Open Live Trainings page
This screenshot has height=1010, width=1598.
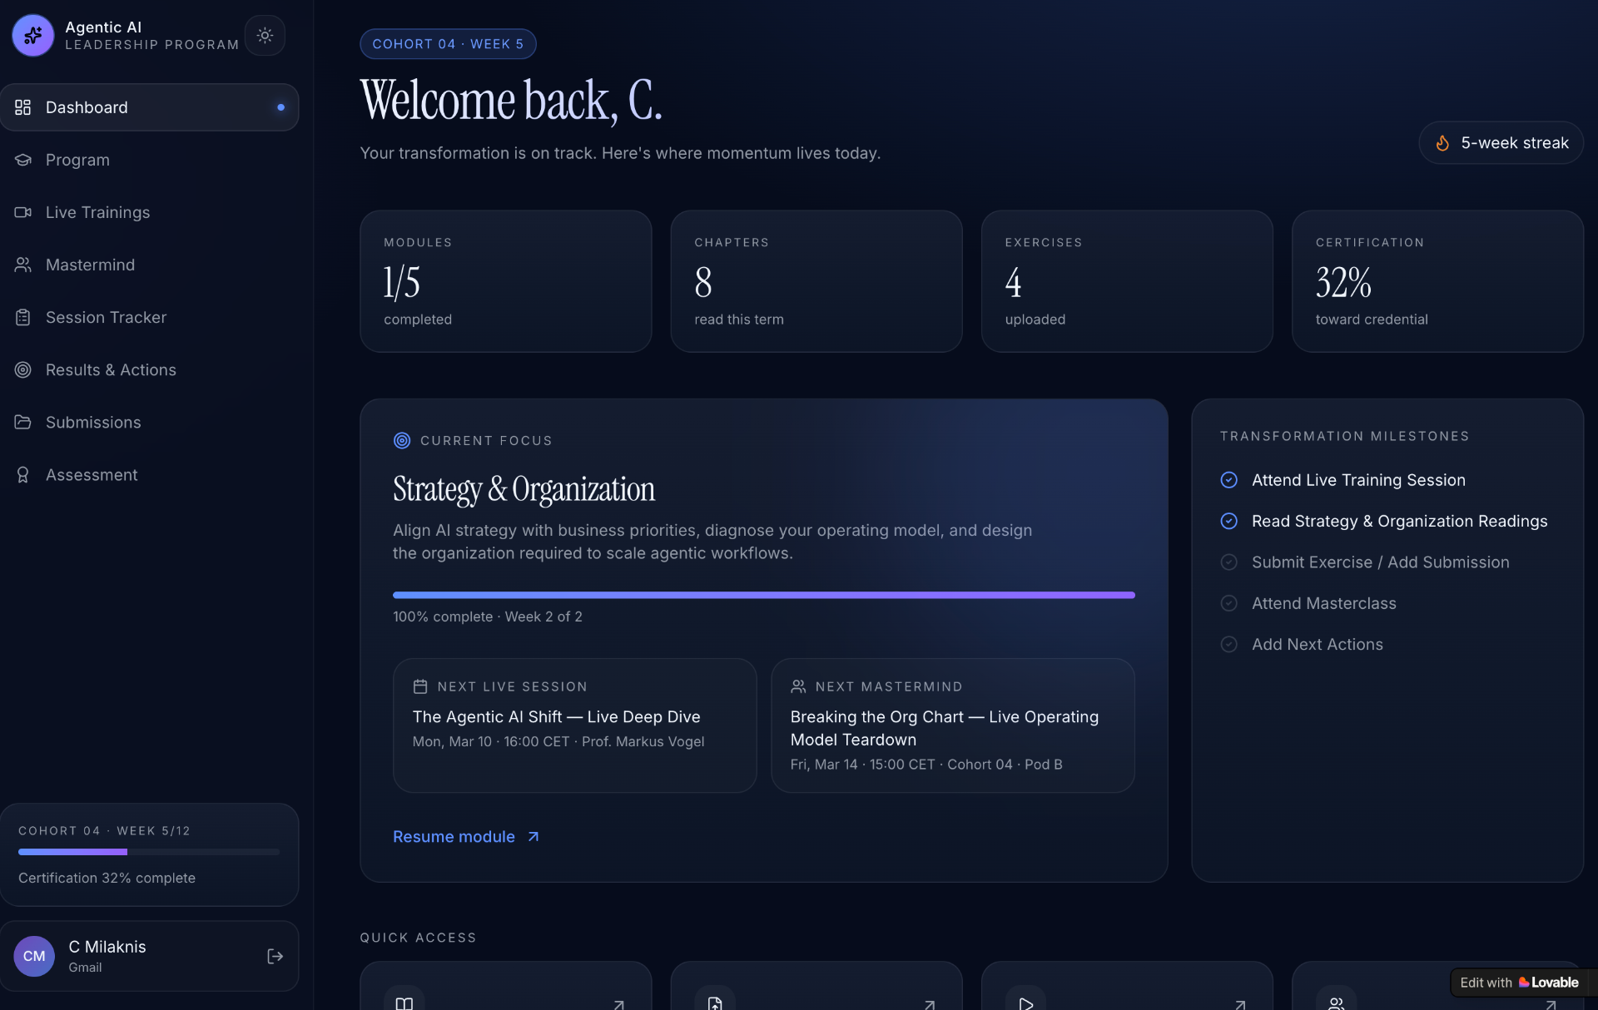(150, 212)
